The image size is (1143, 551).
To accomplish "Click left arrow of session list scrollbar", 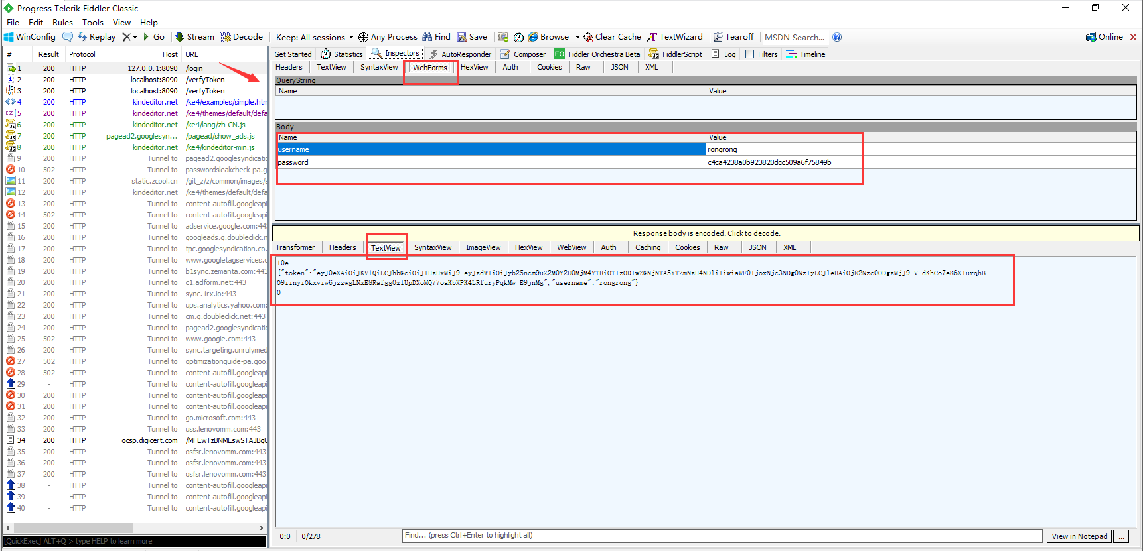I will [8, 528].
